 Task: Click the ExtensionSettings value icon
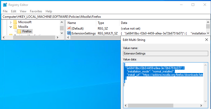(69, 33)
